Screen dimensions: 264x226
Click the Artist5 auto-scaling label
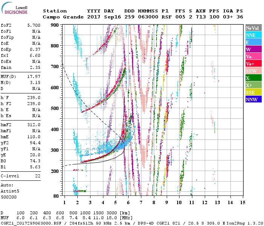[10, 191]
